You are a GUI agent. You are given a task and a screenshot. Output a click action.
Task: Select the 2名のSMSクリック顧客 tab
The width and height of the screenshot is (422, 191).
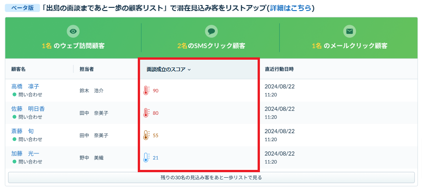coord(211,38)
